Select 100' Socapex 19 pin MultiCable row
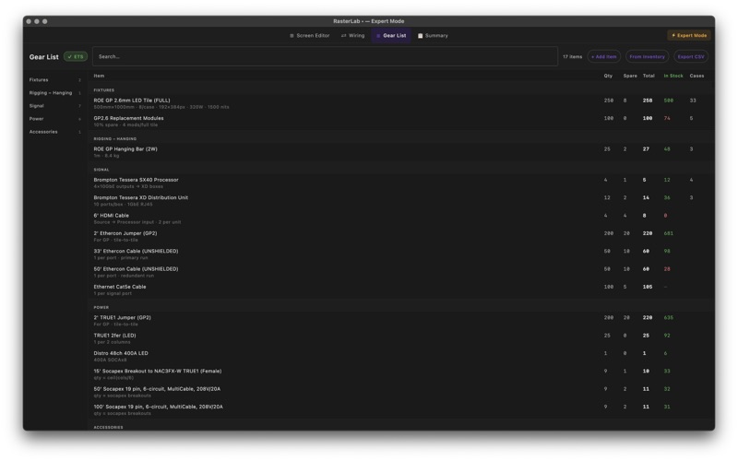This screenshot has height=461, width=738. click(x=401, y=410)
